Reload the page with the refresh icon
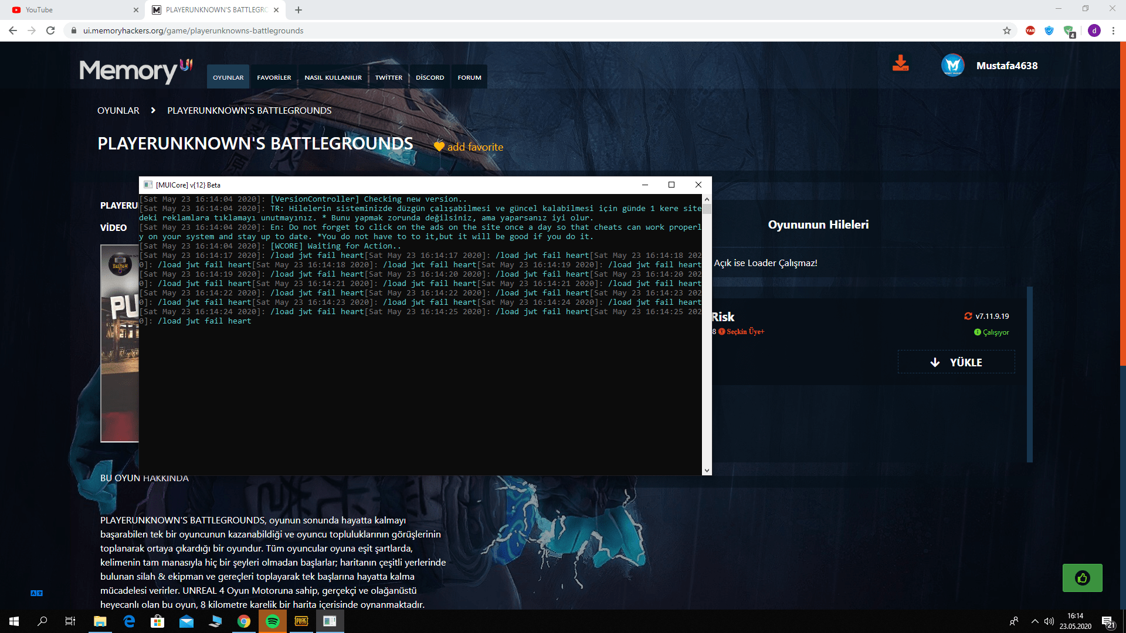 [50, 30]
